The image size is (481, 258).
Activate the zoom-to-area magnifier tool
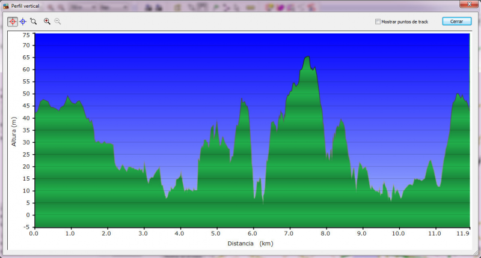(34, 21)
